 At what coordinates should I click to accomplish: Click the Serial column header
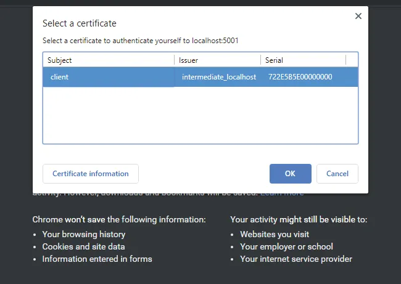302,60
